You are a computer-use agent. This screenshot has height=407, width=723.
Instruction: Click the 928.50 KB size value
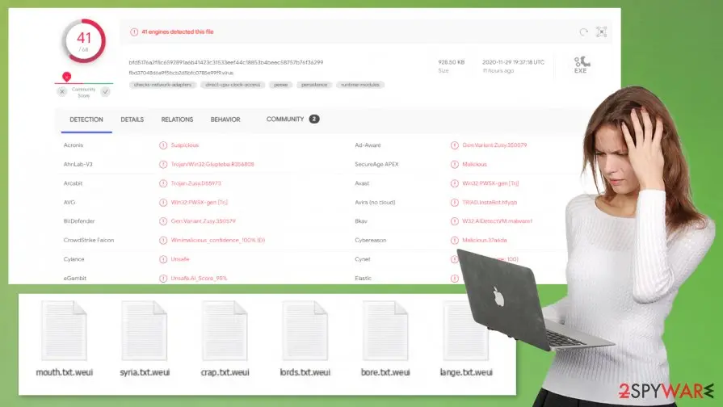[452, 62]
